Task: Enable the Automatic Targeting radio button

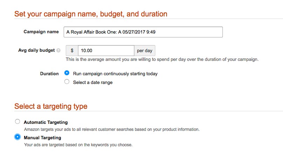Action: 17,122
